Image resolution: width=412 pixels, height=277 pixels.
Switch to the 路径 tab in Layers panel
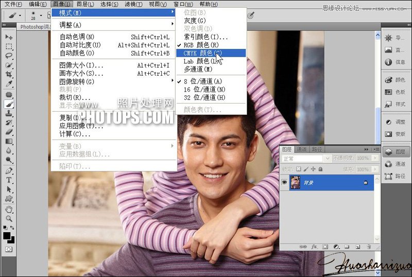(317, 149)
